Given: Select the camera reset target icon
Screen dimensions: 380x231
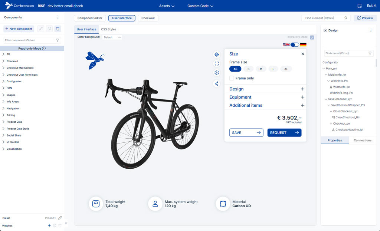Looking at the screenshot, I should click(x=217, y=54).
